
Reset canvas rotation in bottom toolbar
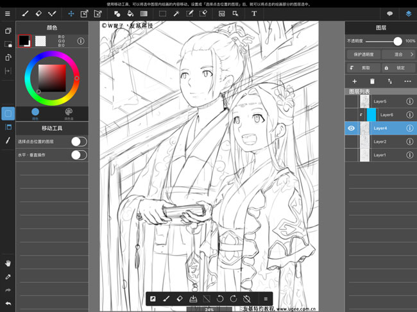[x=247, y=299]
